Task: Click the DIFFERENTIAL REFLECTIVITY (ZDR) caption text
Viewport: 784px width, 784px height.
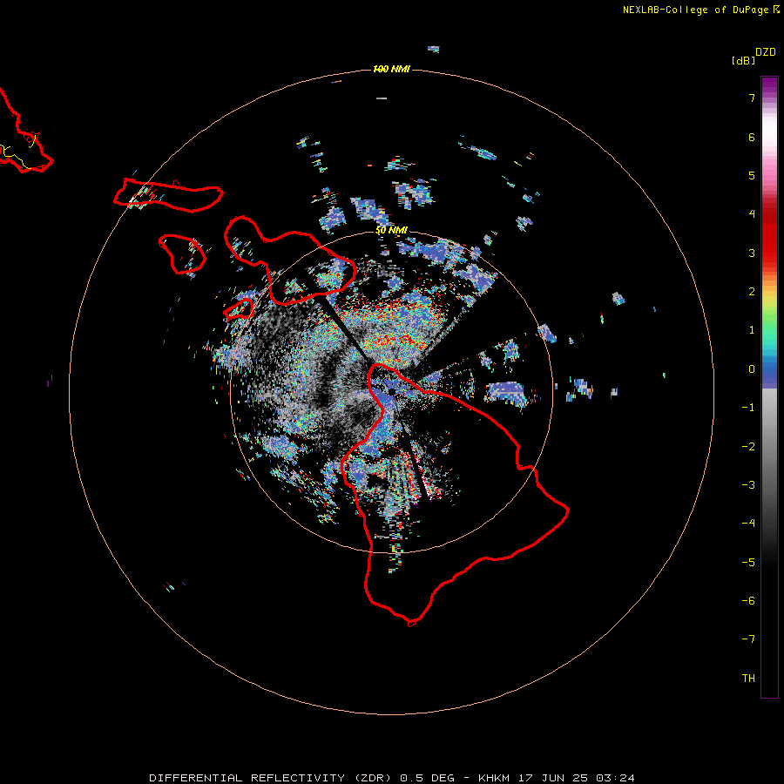Action: pyautogui.click(x=272, y=778)
